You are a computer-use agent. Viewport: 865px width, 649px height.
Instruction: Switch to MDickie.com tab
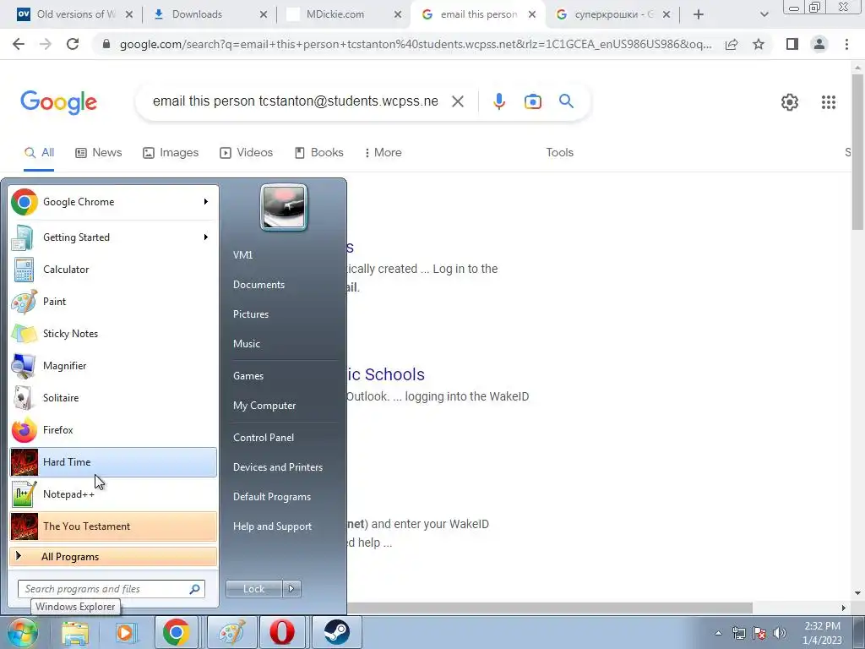click(343, 14)
